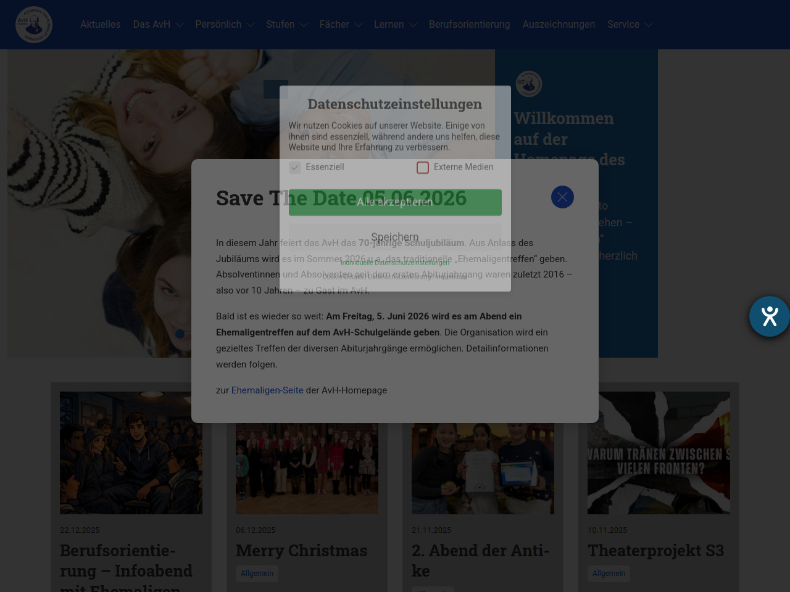Screen dimensions: 790x592
Task: Click the Allgemein tag under Merry Christmas
Action: (257, 573)
